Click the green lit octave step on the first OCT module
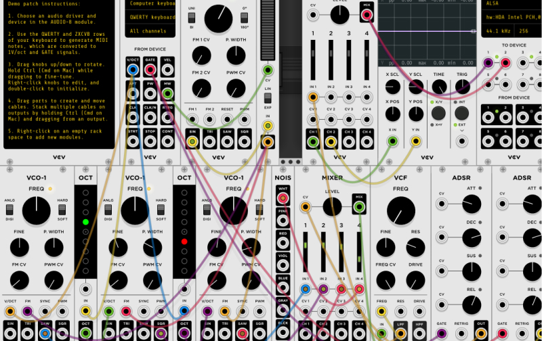The width and height of the screenshot is (542, 341). [86, 222]
